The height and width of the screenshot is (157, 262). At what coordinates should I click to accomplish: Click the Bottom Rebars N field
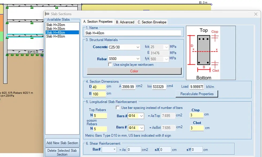coord(100,129)
